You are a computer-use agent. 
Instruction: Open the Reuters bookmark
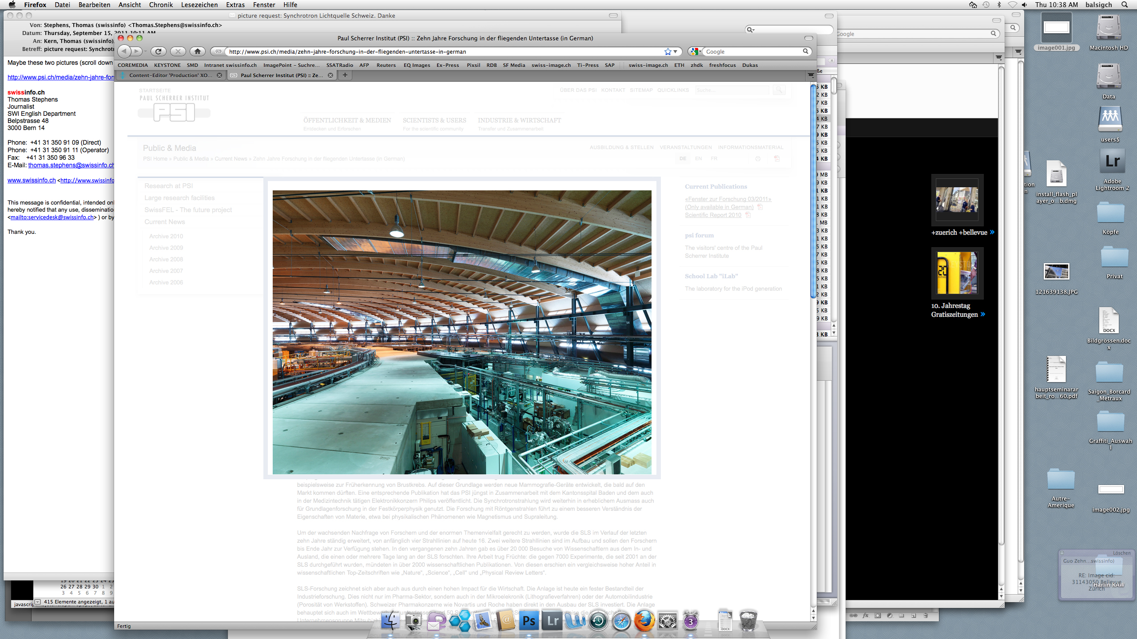(x=386, y=65)
